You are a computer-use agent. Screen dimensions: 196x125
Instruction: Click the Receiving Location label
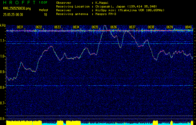(73, 7)
